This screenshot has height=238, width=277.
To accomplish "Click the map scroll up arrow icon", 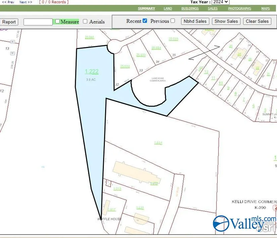I will (x=13, y=42).
